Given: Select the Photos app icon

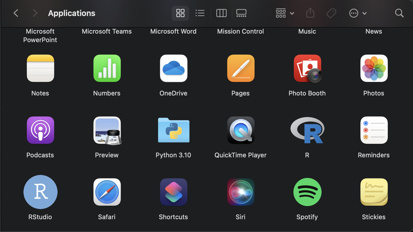Looking at the screenshot, I should [374, 68].
